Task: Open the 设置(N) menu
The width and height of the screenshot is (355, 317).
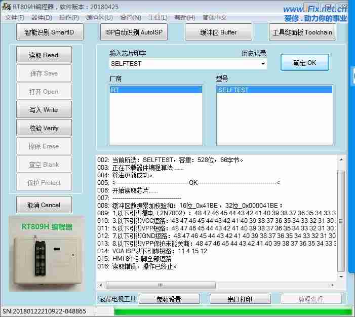Action: (131, 18)
